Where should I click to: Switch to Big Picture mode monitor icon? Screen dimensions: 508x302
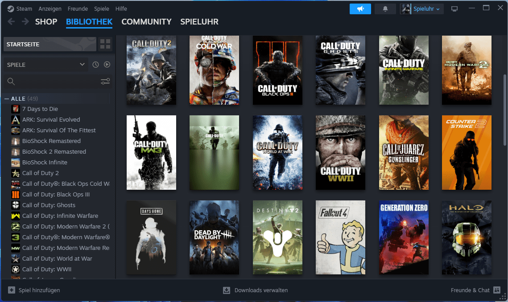(x=454, y=9)
